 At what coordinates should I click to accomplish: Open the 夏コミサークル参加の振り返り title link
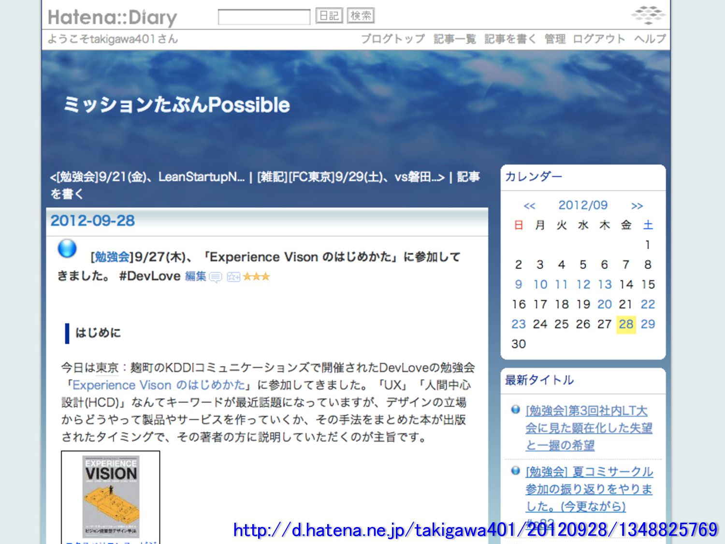coord(589,489)
